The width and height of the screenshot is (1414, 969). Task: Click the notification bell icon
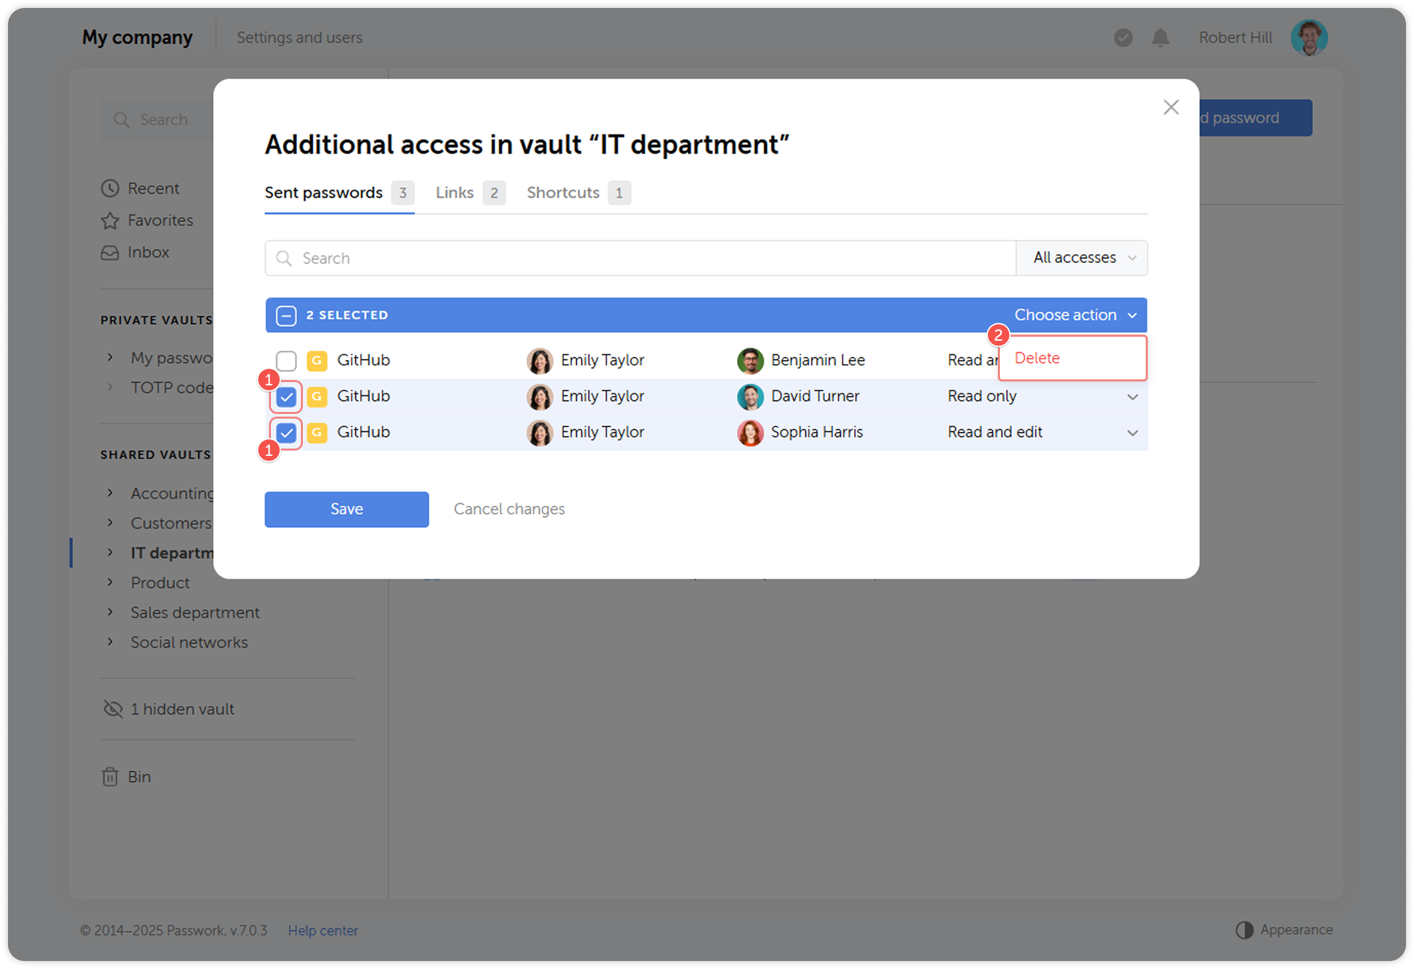[1160, 38]
